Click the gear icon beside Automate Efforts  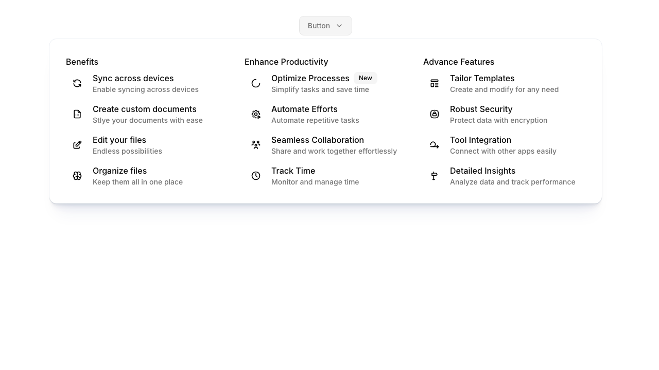coord(256,114)
